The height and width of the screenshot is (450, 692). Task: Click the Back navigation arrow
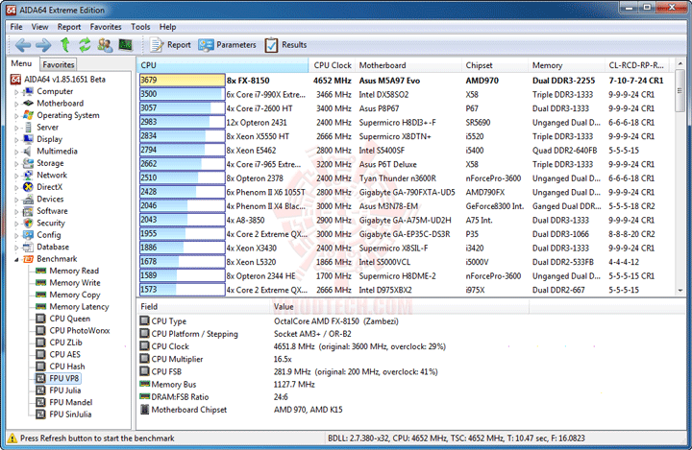[23, 44]
